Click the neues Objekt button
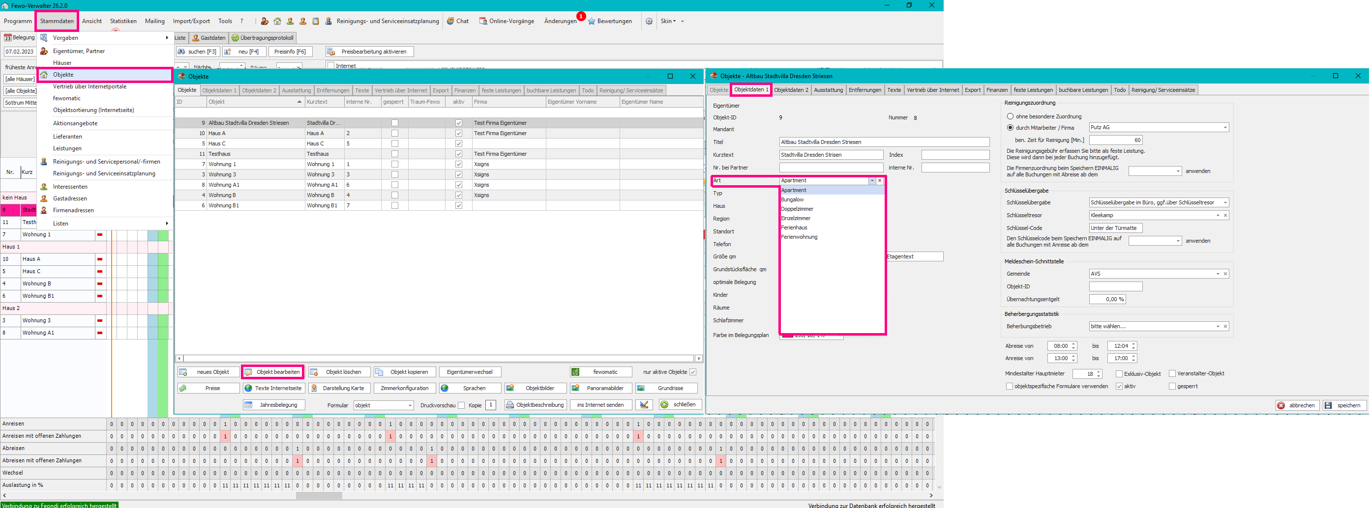Viewport: 1370px width, 508px height. (208, 372)
